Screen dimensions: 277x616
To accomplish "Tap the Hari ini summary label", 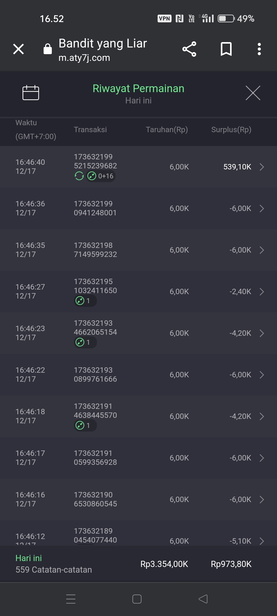I will [29, 558].
